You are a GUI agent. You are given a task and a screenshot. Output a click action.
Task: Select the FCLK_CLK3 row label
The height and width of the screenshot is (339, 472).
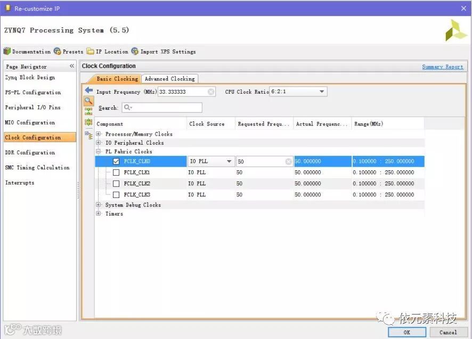[x=137, y=195]
